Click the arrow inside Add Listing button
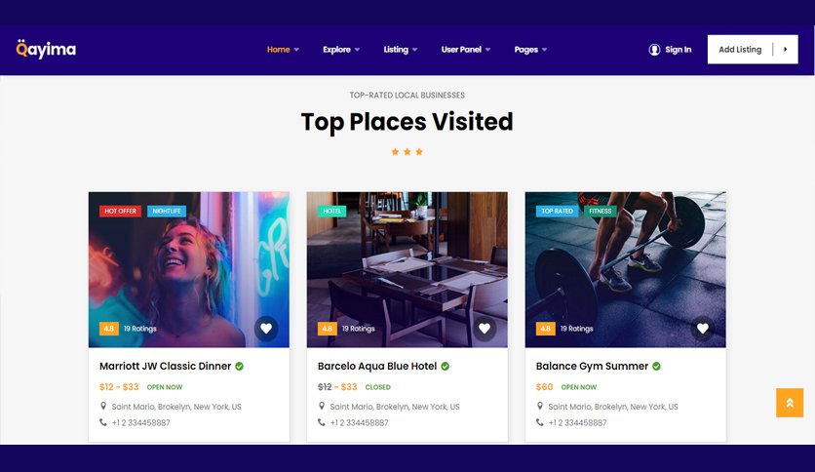The width and height of the screenshot is (815, 472). click(x=786, y=50)
